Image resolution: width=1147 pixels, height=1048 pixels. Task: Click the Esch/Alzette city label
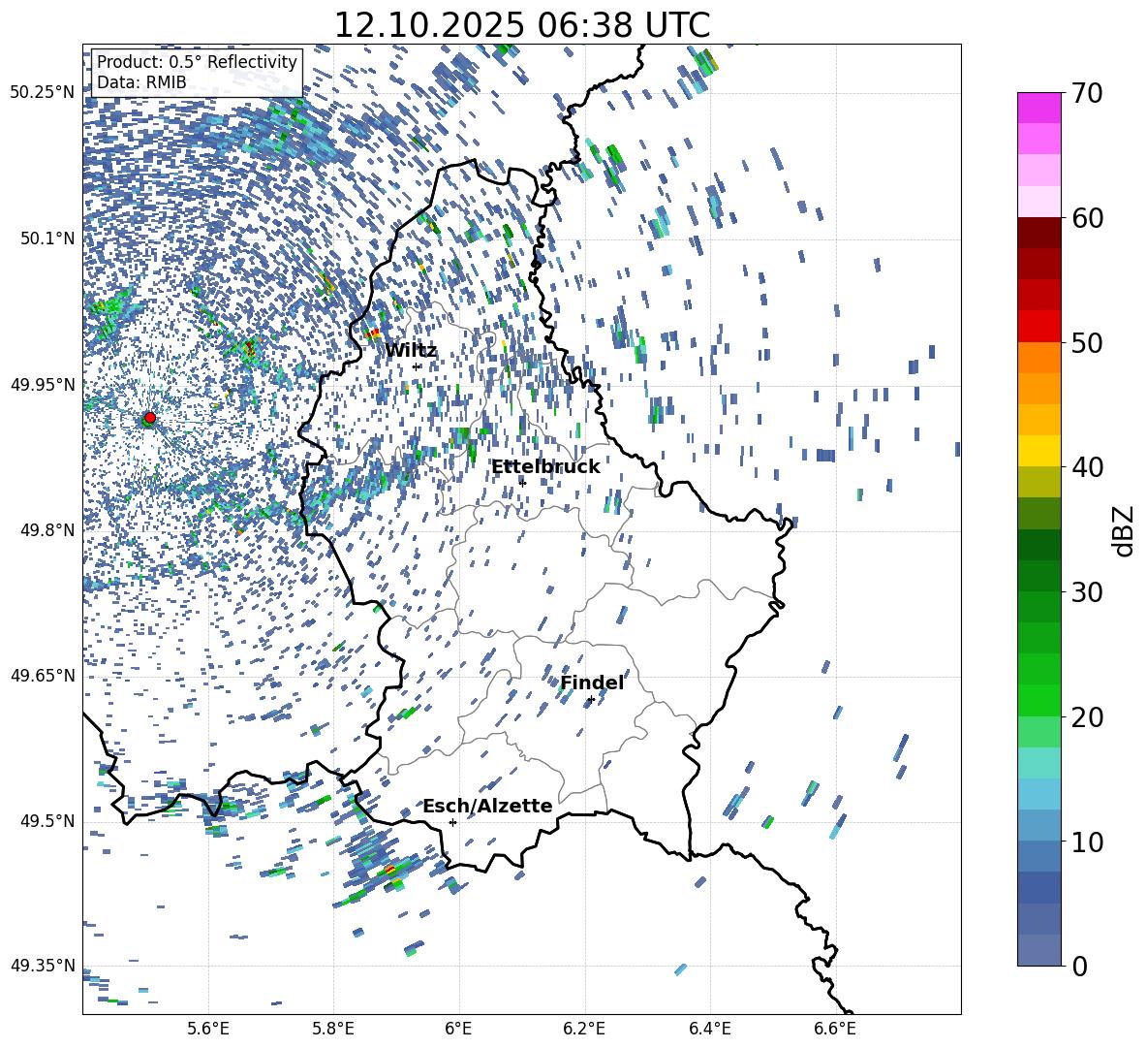click(x=487, y=806)
